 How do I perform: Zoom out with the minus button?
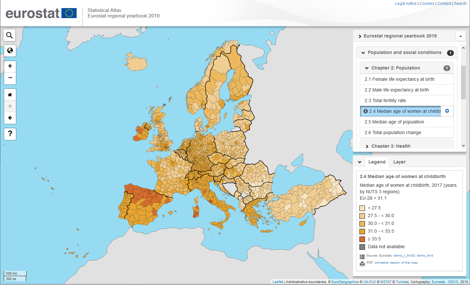click(10, 78)
